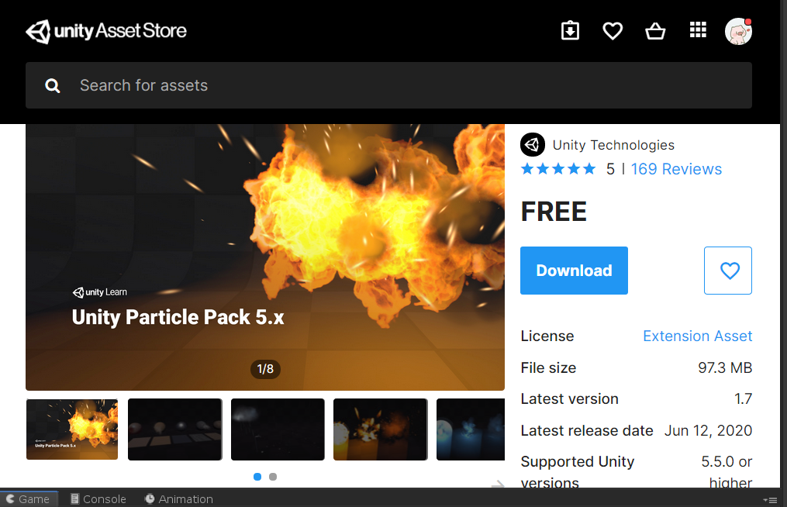Focus the Search for assets field
This screenshot has width=787, height=507.
(388, 85)
